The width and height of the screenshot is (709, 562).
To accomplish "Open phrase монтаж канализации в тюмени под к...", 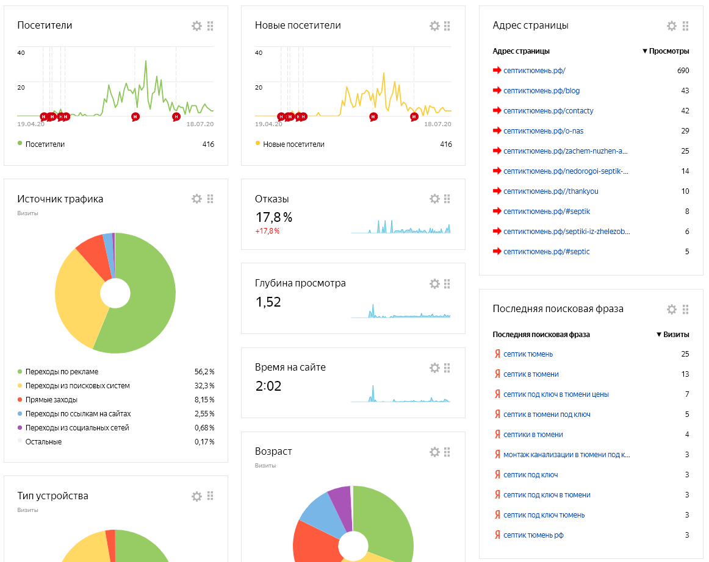I will [567, 455].
